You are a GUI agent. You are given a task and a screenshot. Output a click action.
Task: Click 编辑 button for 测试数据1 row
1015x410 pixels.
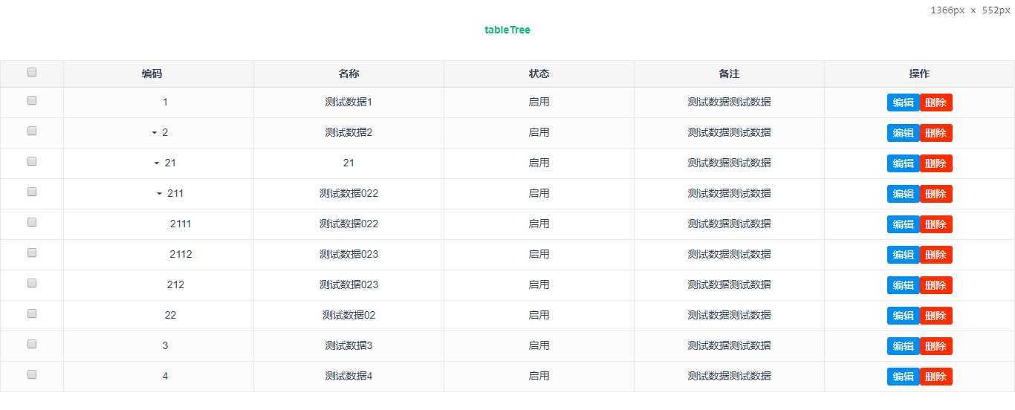(x=903, y=102)
